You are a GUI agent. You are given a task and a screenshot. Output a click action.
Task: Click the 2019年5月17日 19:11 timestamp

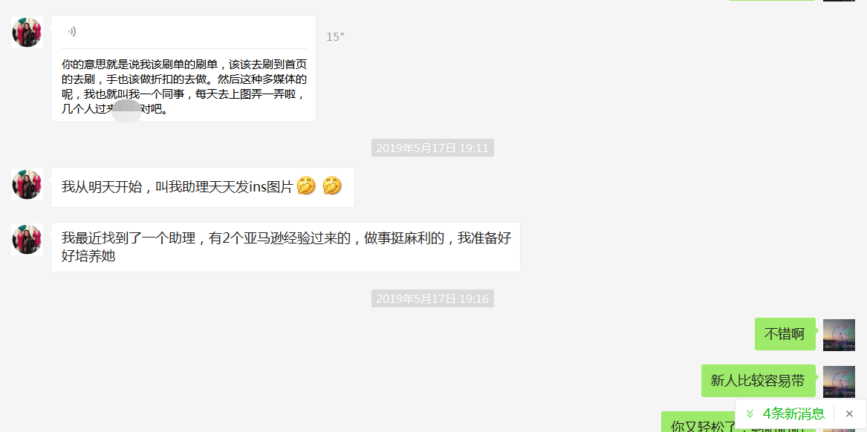point(432,148)
